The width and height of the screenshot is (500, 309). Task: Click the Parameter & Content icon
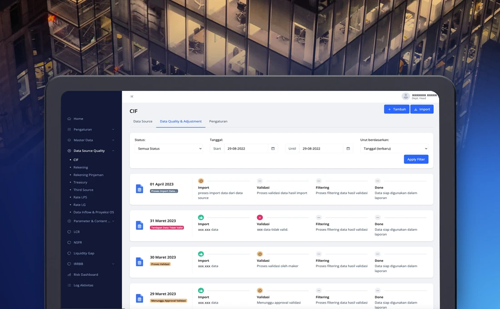point(69,221)
